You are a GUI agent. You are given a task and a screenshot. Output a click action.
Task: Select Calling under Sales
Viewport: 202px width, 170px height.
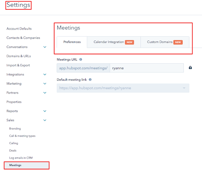point(14,143)
